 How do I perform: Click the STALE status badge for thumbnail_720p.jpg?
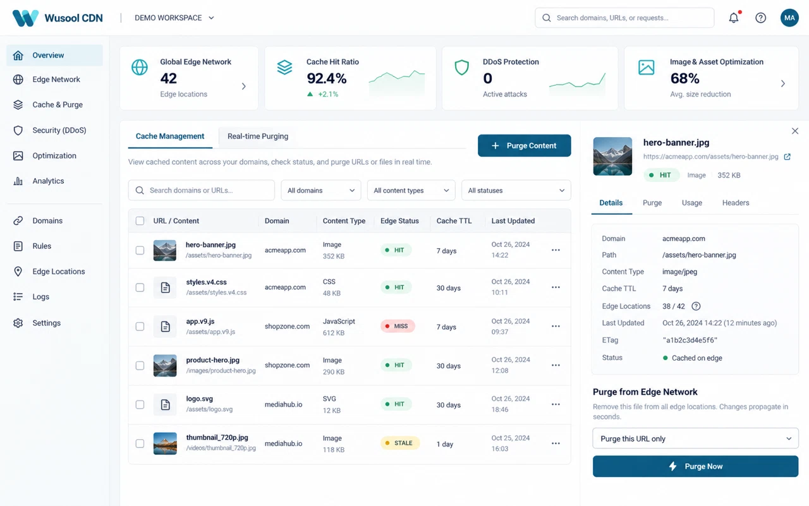399,443
